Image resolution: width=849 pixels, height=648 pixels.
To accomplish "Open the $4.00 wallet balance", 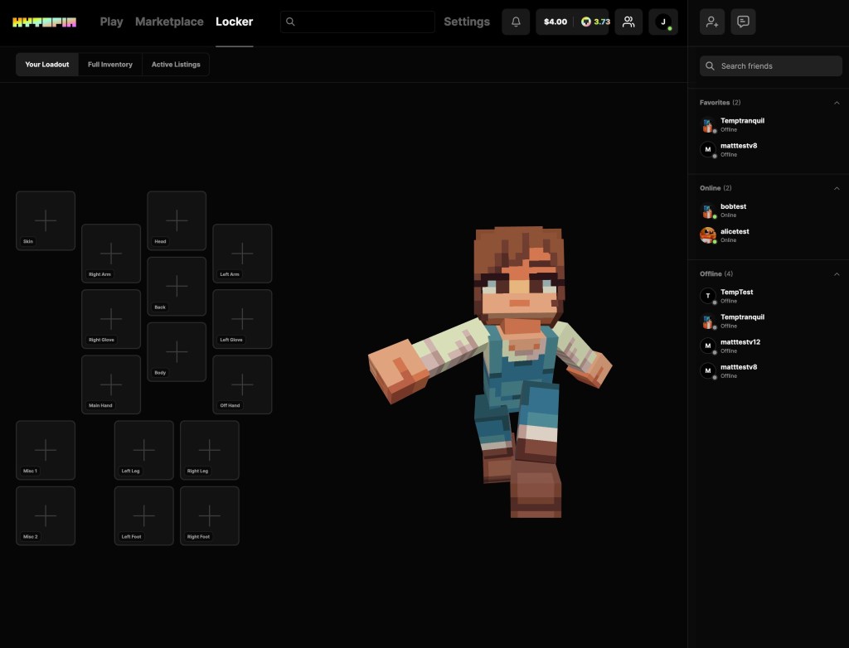I will click(x=555, y=22).
